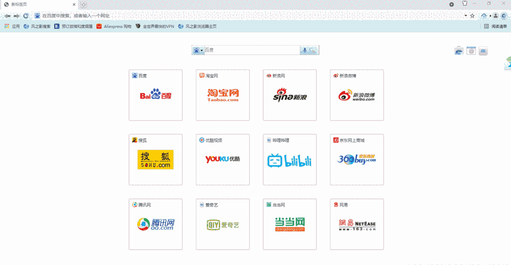This screenshot has width=511, height=265.
Task: Open 预订旅馆和度假屋 bookmark
Action: tap(73, 26)
